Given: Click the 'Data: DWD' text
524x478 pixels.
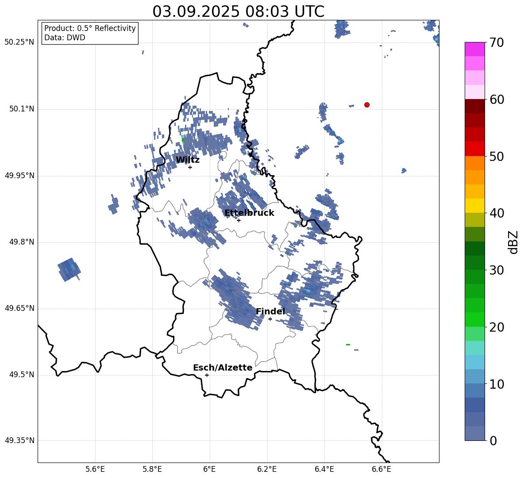Looking at the screenshot, I should [x=65, y=38].
